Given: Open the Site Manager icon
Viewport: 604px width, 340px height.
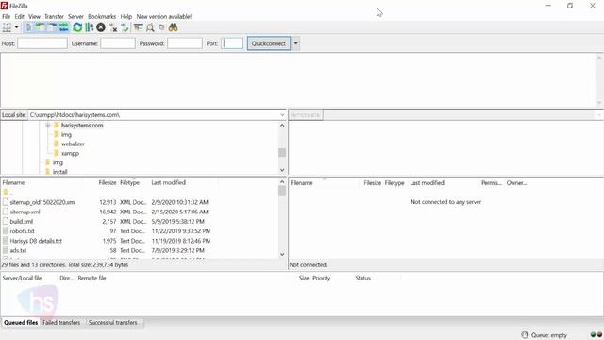Looking at the screenshot, I should (x=7, y=27).
